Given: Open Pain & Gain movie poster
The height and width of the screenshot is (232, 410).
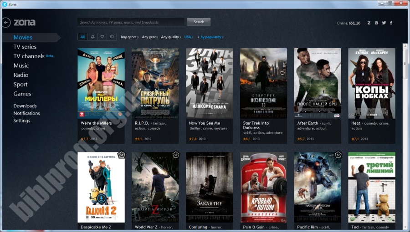Looking at the screenshot, I should point(263,187).
